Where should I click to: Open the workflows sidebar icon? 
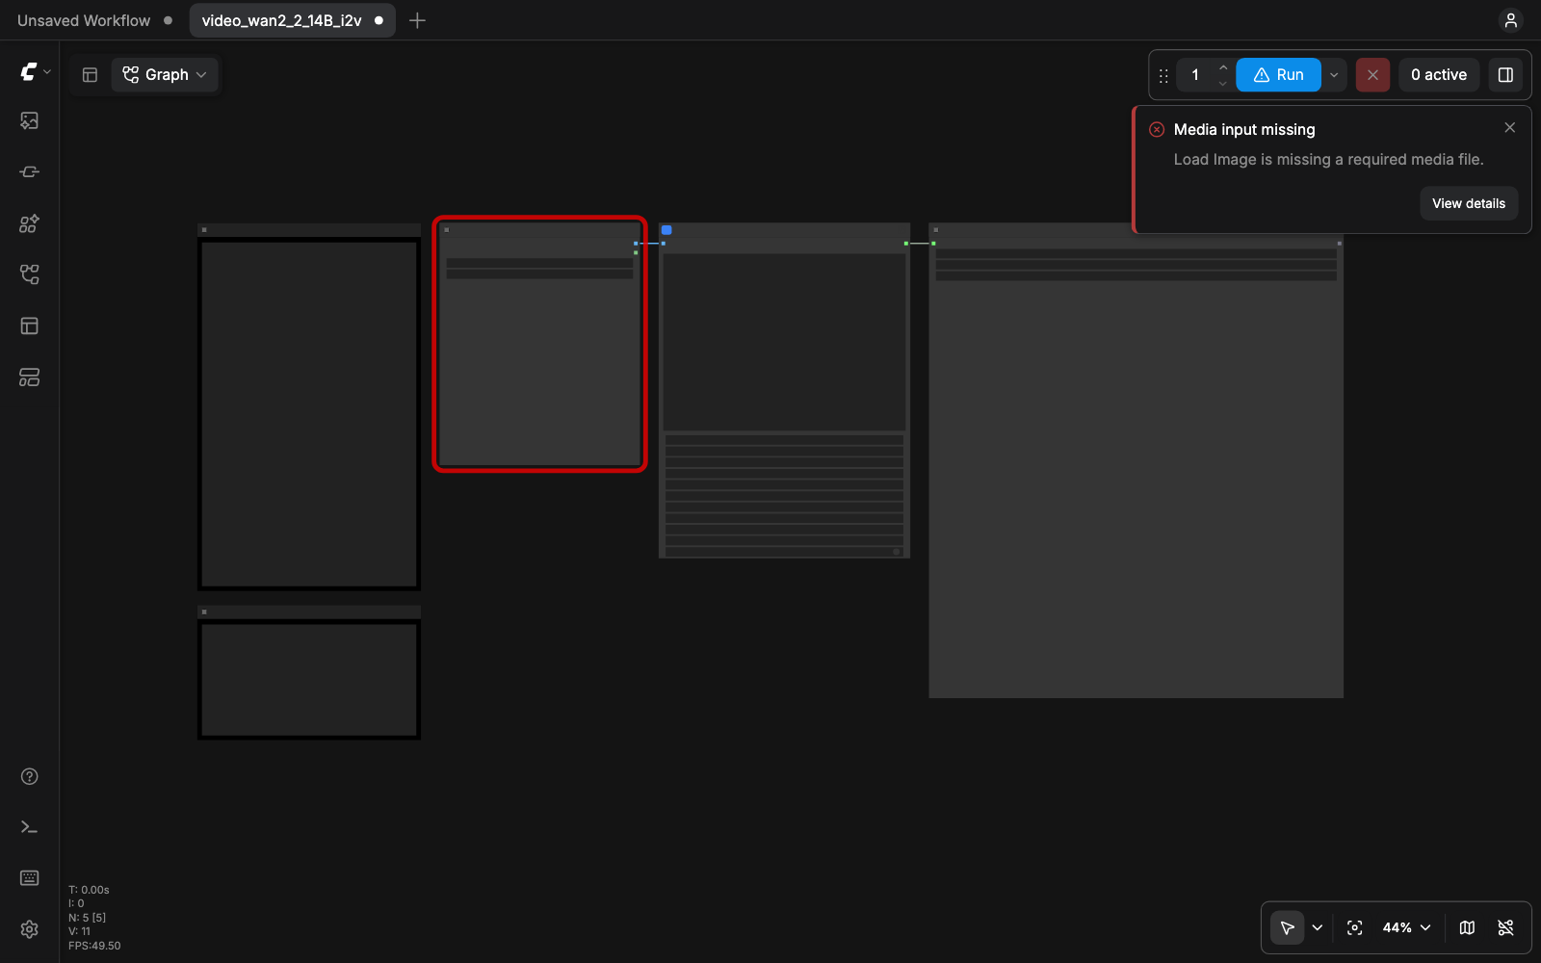(30, 274)
